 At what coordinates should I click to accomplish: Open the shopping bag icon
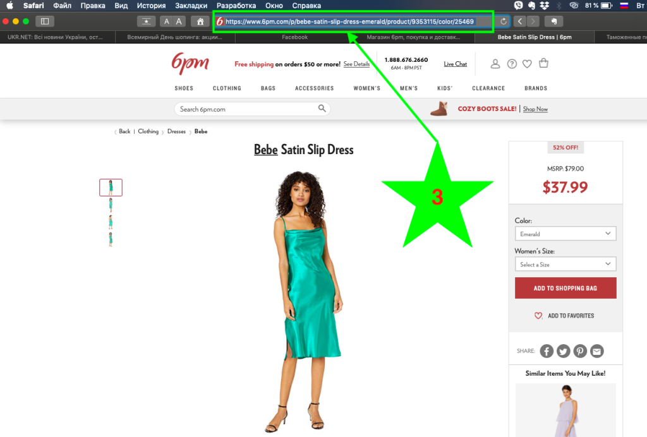pyautogui.click(x=543, y=63)
